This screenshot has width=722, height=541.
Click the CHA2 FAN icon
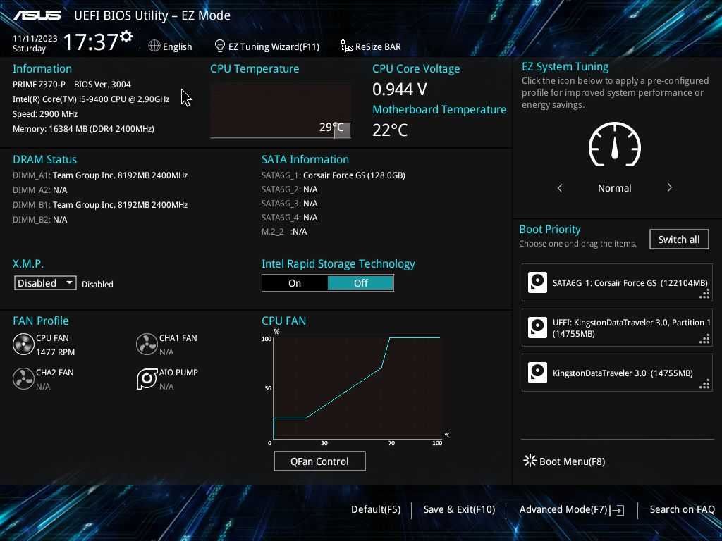tap(23, 378)
